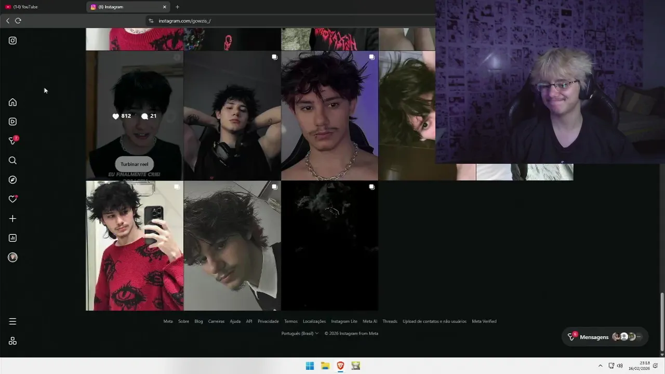Image resolution: width=665 pixels, height=374 pixels.
Task: Open File Explorer from taskbar
Action: (x=325, y=366)
